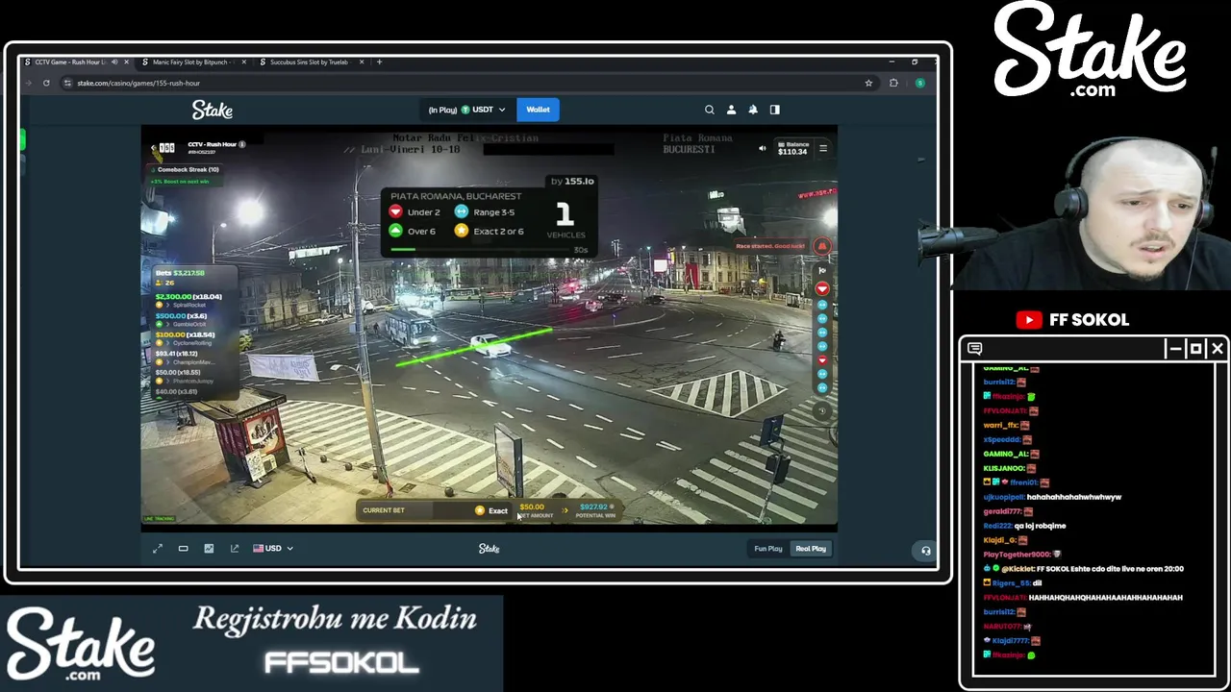Open the notifications bell icon
Viewport: 1231px width, 692px height.
click(753, 110)
